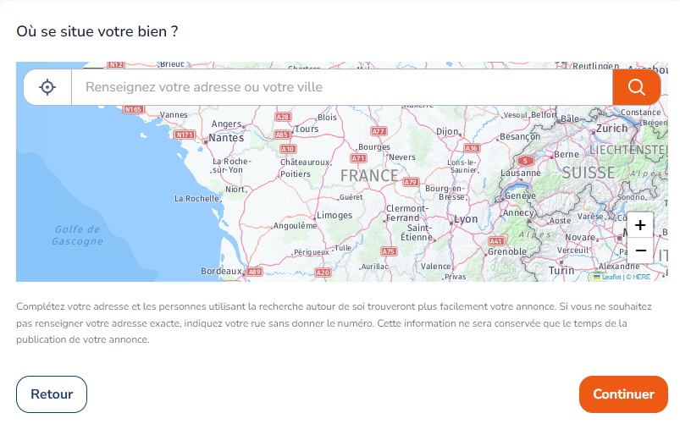Proceed with the Continuer button
Screen dimensions: 680x424
pyautogui.click(x=623, y=394)
